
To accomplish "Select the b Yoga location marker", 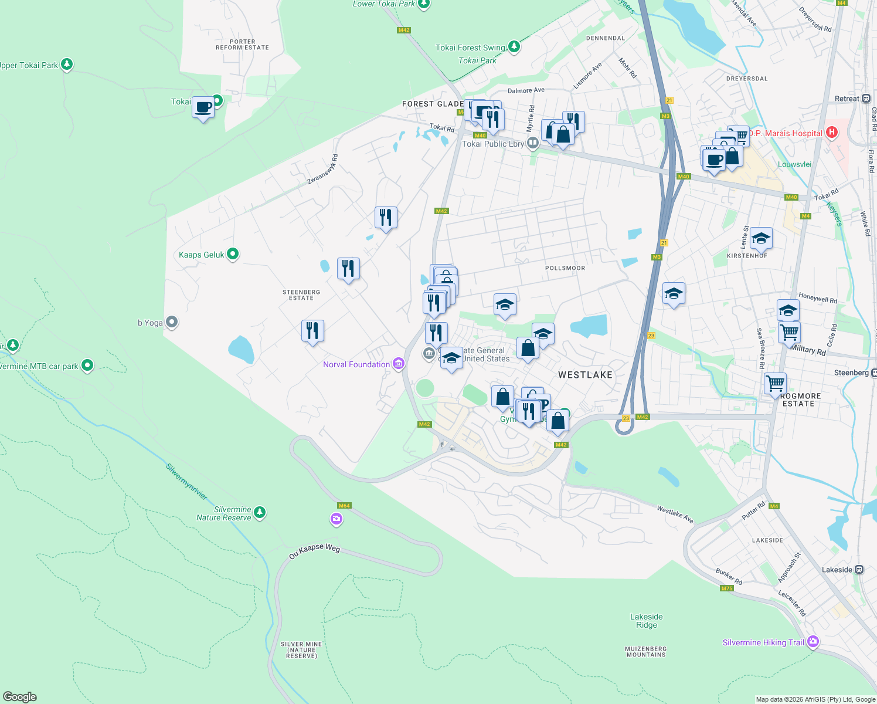I will 171,322.
